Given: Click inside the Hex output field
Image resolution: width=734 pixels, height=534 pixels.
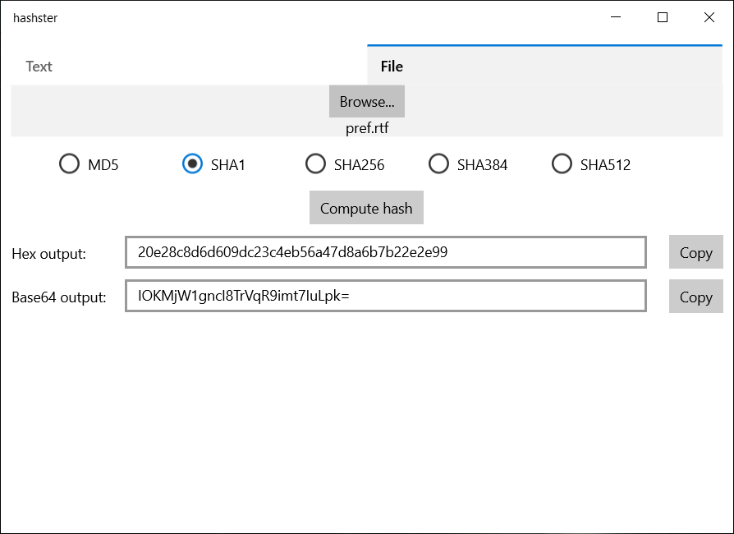Looking at the screenshot, I should pos(386,252).
